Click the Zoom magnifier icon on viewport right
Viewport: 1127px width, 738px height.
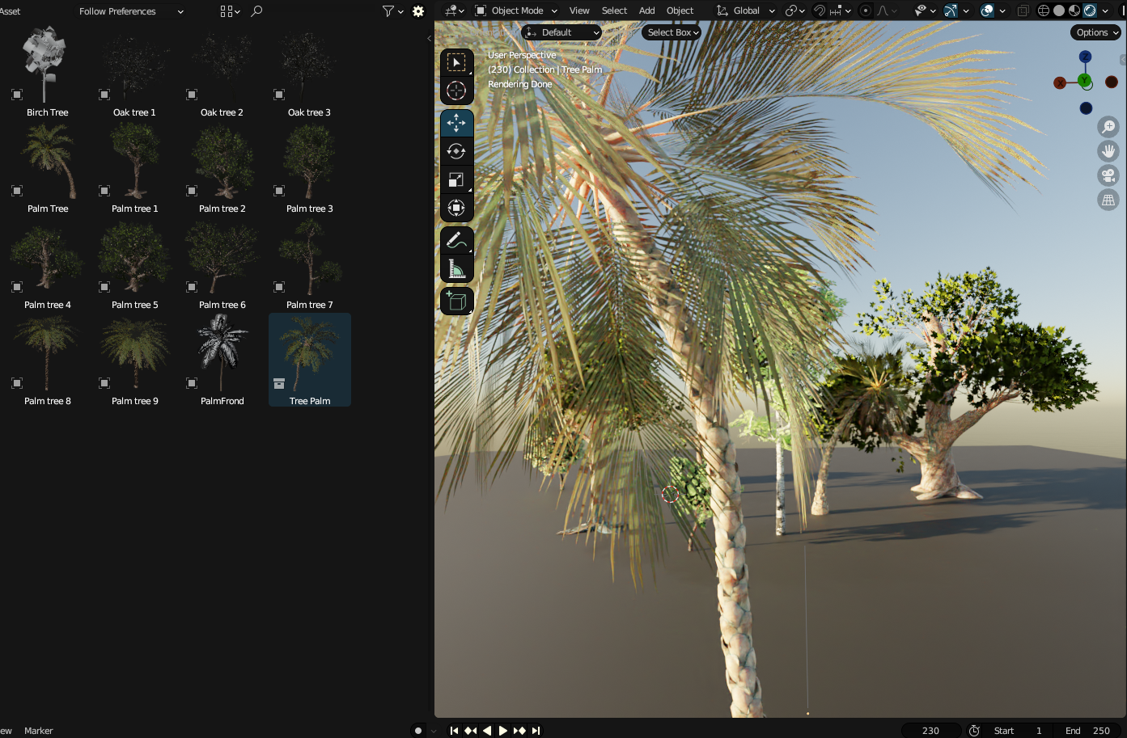pos(1108,126)
